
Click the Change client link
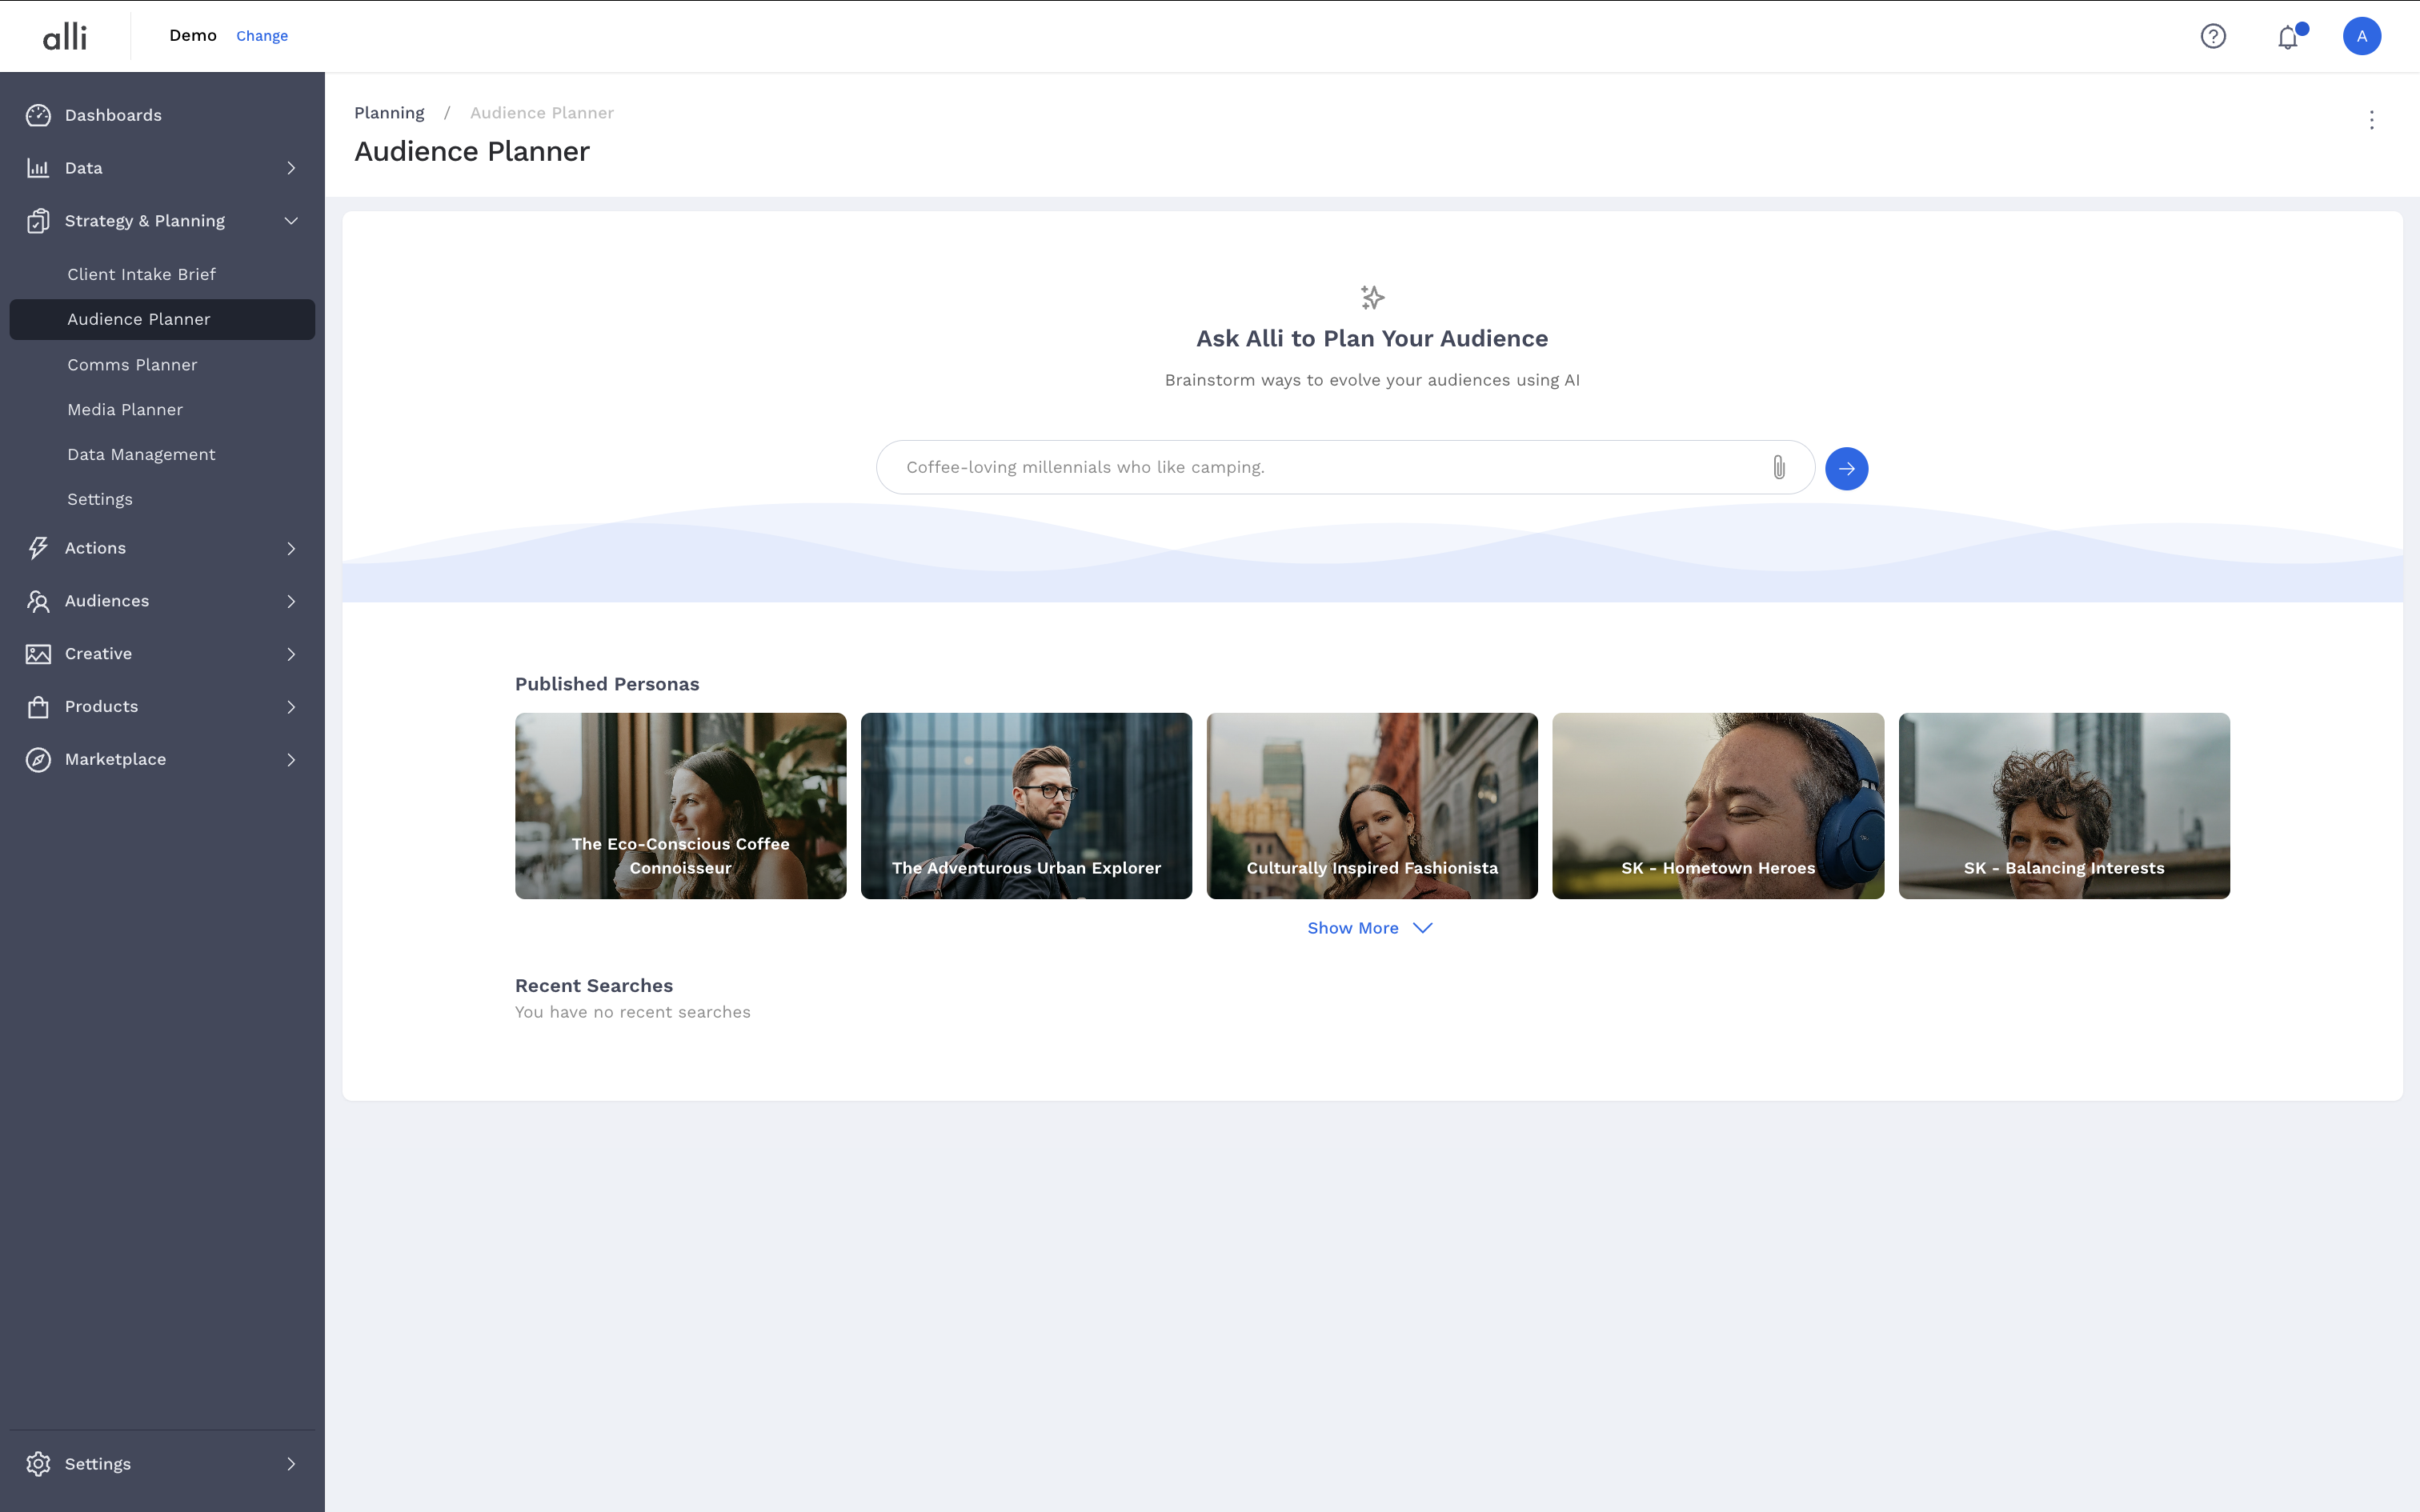[x=262, y=36]
